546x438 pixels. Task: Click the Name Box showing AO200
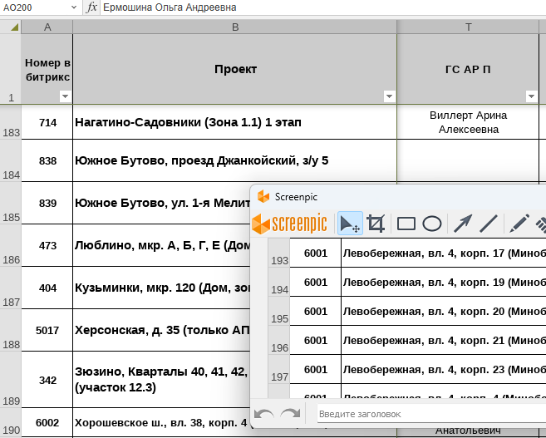(x=35, y=7)
